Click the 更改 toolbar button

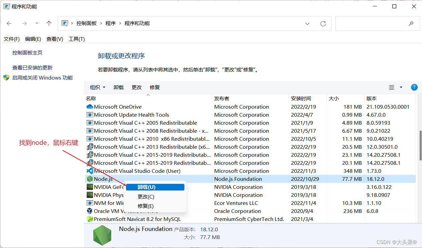point(137,88)
